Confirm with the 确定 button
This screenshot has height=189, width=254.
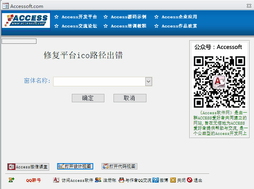88,98
